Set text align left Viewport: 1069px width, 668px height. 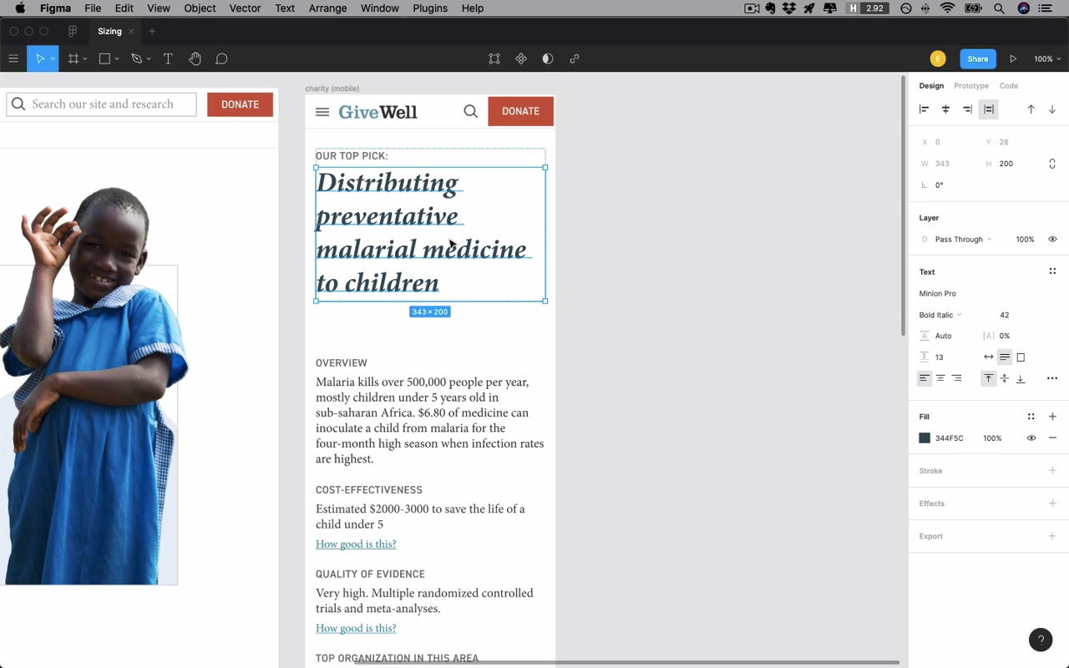click(924, 378)
